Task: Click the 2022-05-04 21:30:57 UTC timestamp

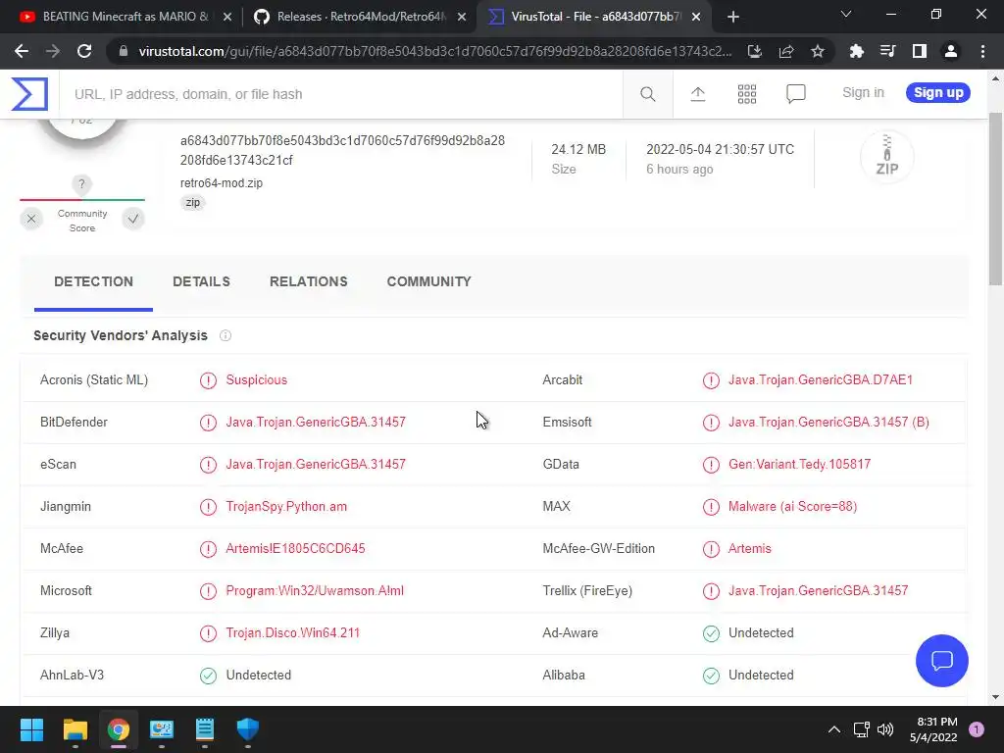Action: (720, 149)
